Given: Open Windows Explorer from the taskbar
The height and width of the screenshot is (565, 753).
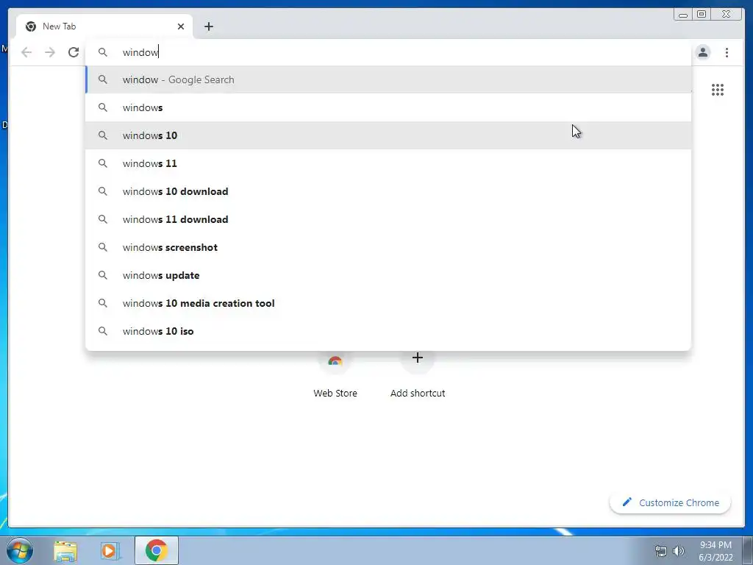Looking at the screenshot, I should pyautogui.click(x=65, y=551).
